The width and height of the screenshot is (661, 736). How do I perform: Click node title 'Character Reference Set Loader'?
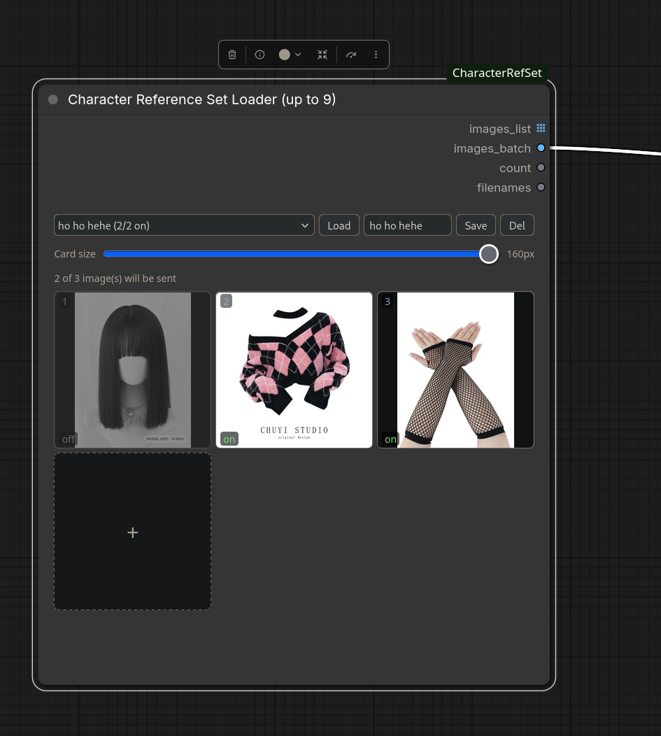(x=201, y=99)
